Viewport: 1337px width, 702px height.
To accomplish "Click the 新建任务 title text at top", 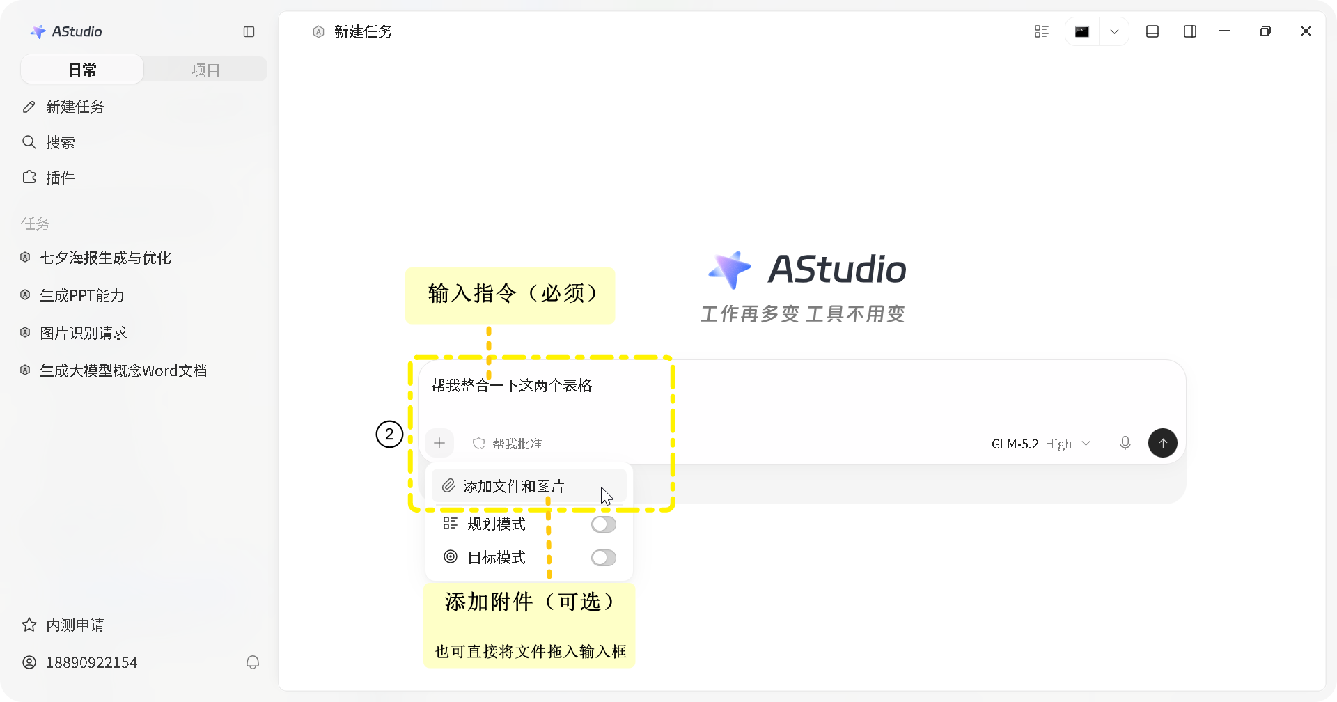I will click(x=363, y=31).
